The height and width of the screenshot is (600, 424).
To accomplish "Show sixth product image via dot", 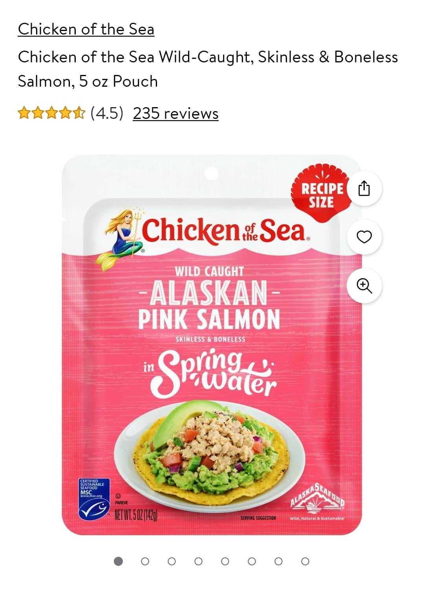I will 252,561.
